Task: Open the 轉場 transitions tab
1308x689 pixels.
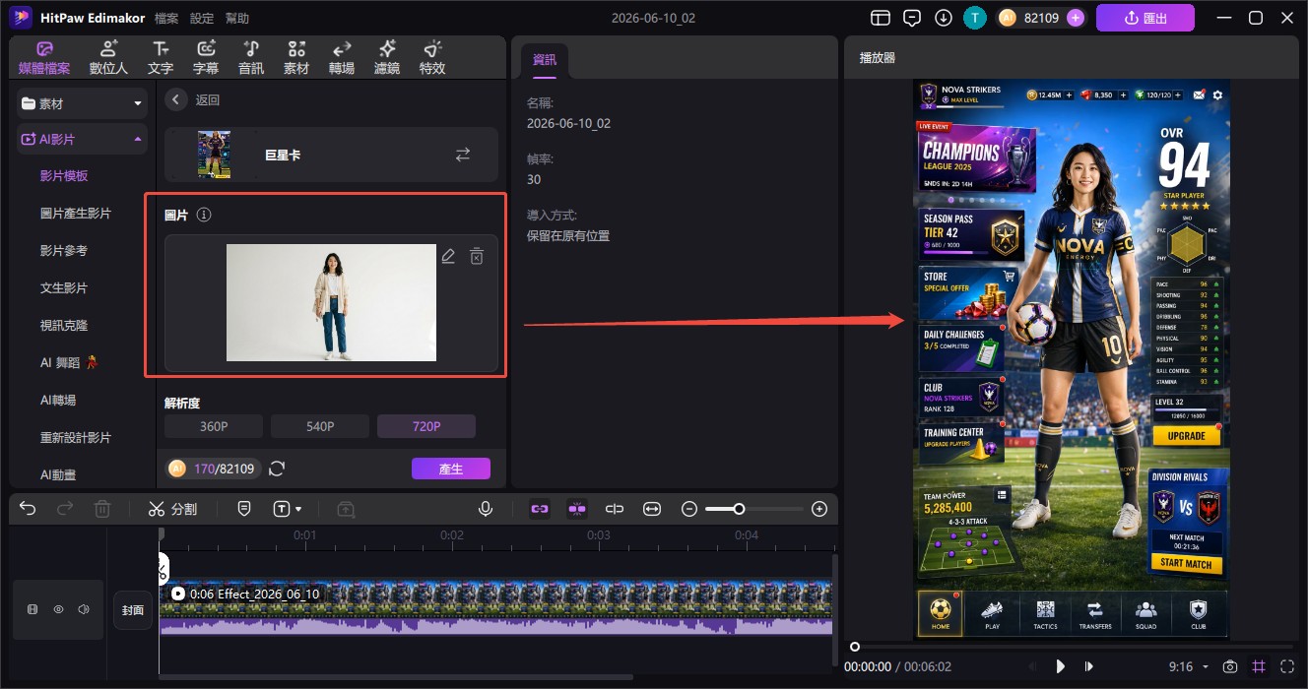Action: coord(342,58)
